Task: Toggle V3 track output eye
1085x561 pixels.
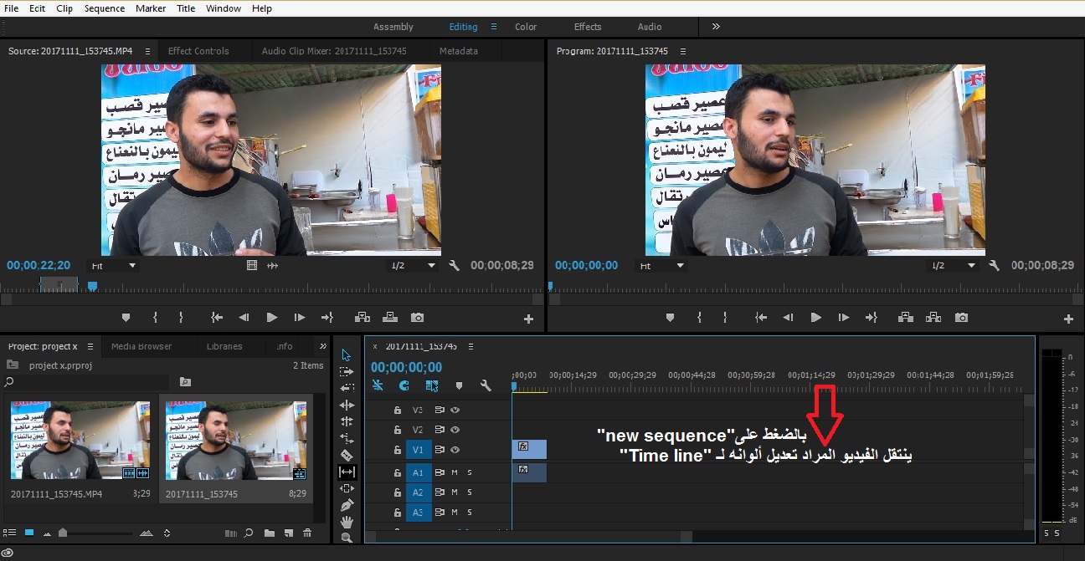Action: click(x=455, y=410)
